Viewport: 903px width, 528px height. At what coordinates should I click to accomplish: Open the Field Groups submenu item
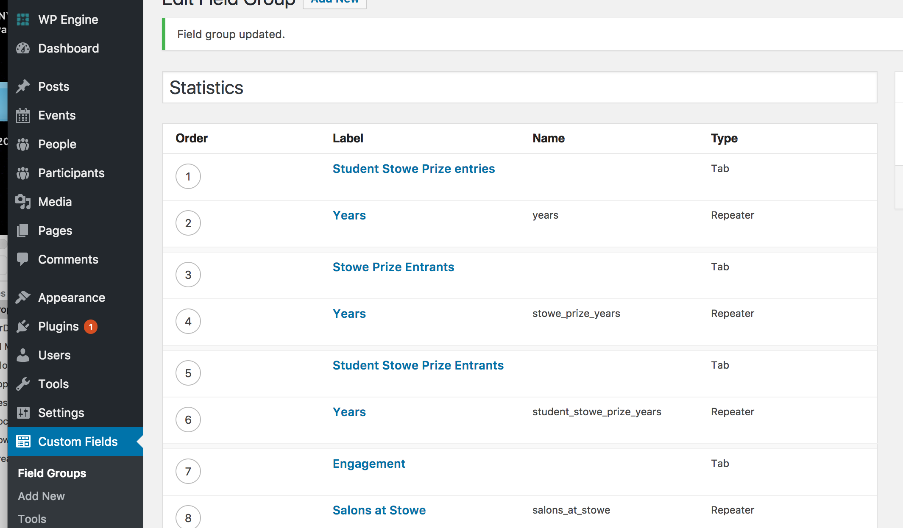pos(52,473)
